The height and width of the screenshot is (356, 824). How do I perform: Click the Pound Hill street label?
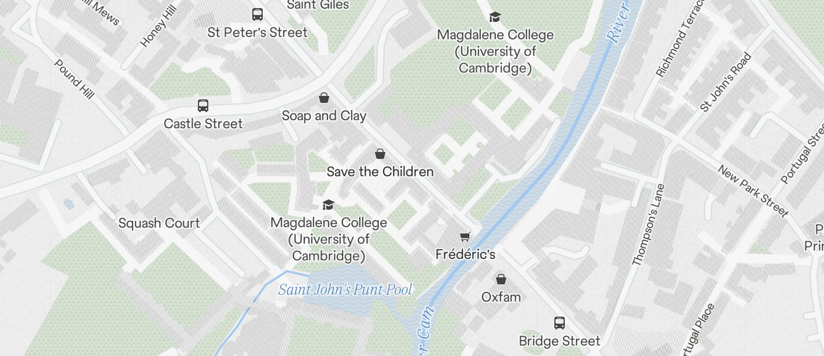pos(73,79)
